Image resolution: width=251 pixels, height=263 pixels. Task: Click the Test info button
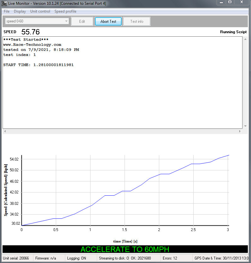137,21
